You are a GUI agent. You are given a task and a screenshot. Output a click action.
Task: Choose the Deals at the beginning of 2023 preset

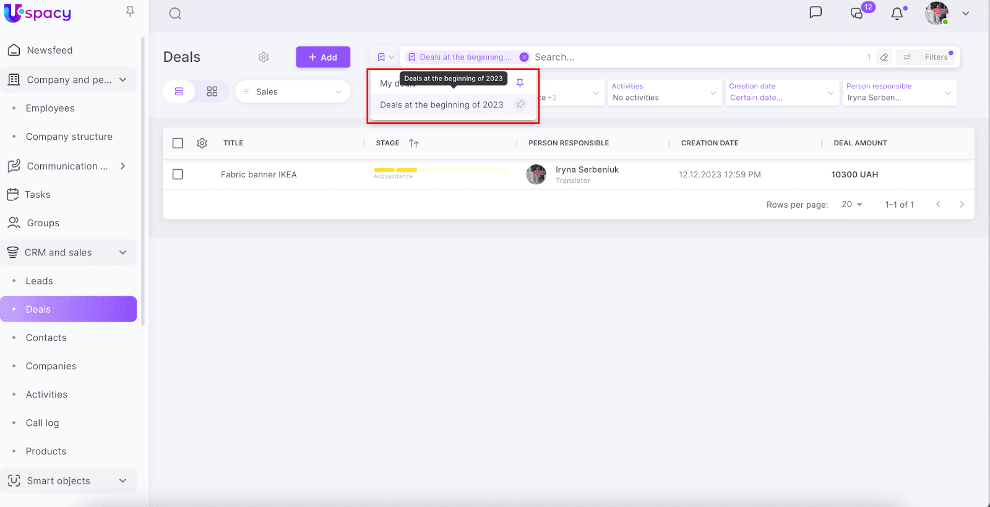click(441, 105)
